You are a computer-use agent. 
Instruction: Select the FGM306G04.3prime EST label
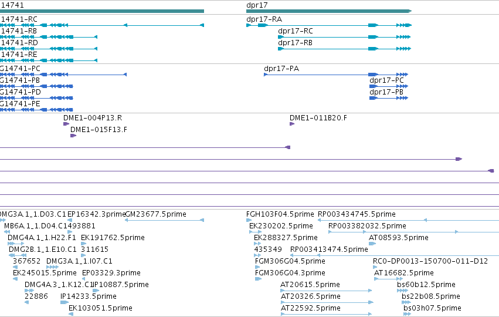290,274
